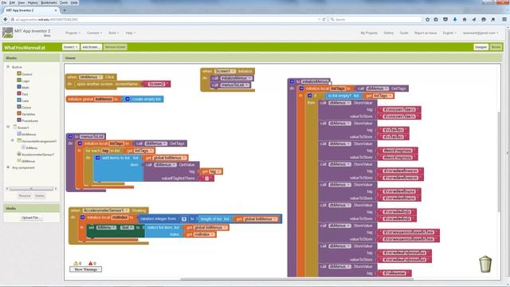Click the Delete button under the Blocks tree

40,196
